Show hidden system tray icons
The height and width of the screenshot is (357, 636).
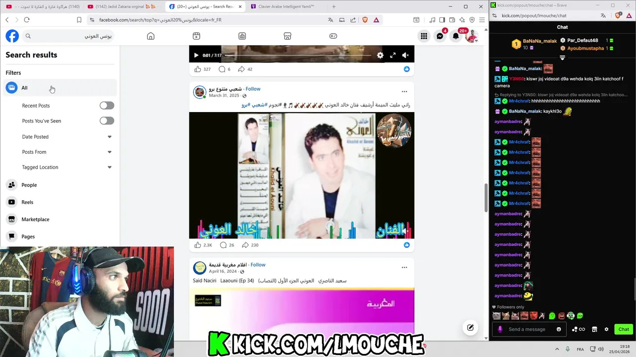pos(556,349)
